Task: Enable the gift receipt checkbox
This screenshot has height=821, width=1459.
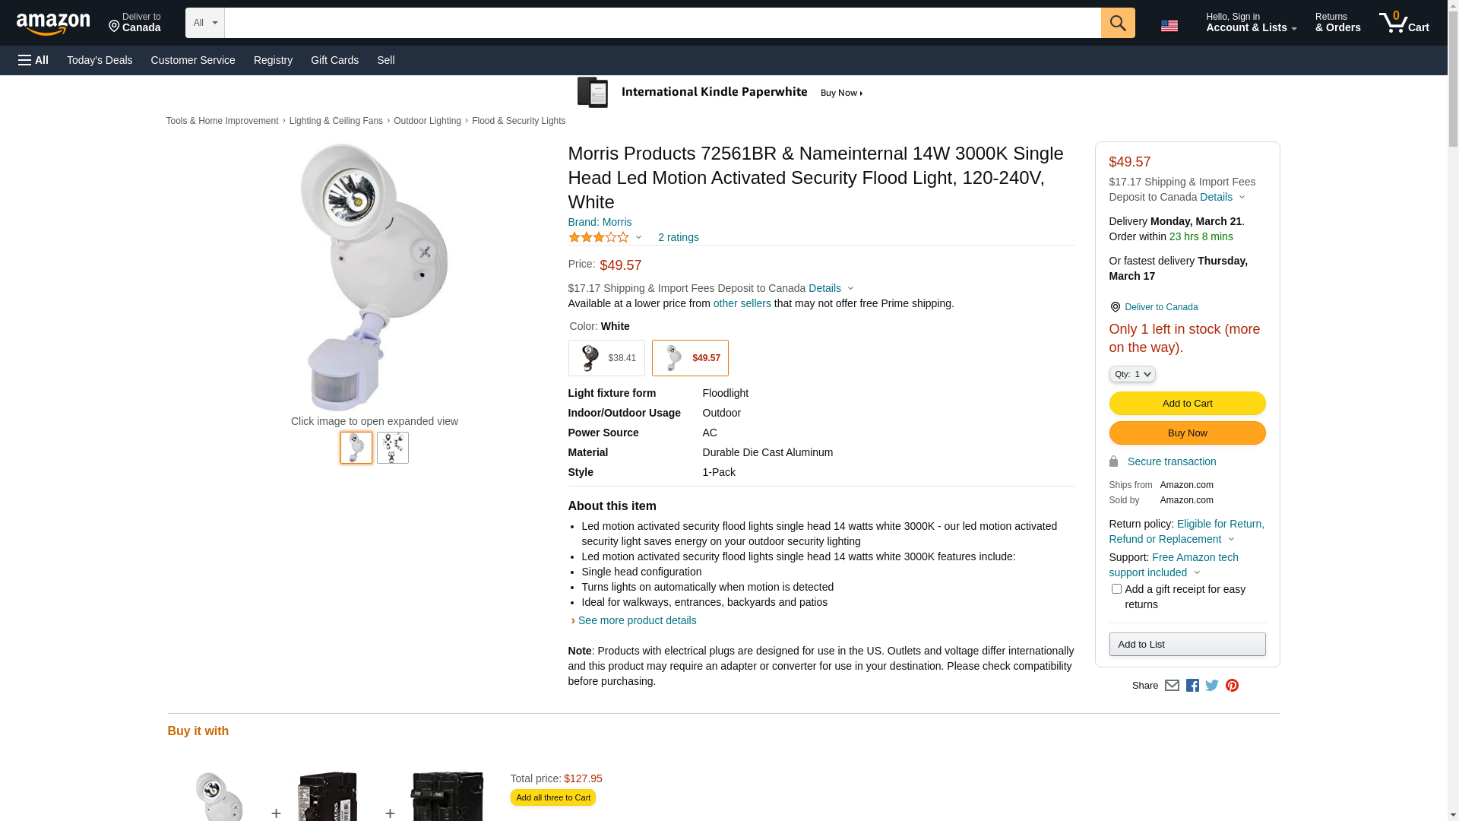Action: (x=1116, y=589)
